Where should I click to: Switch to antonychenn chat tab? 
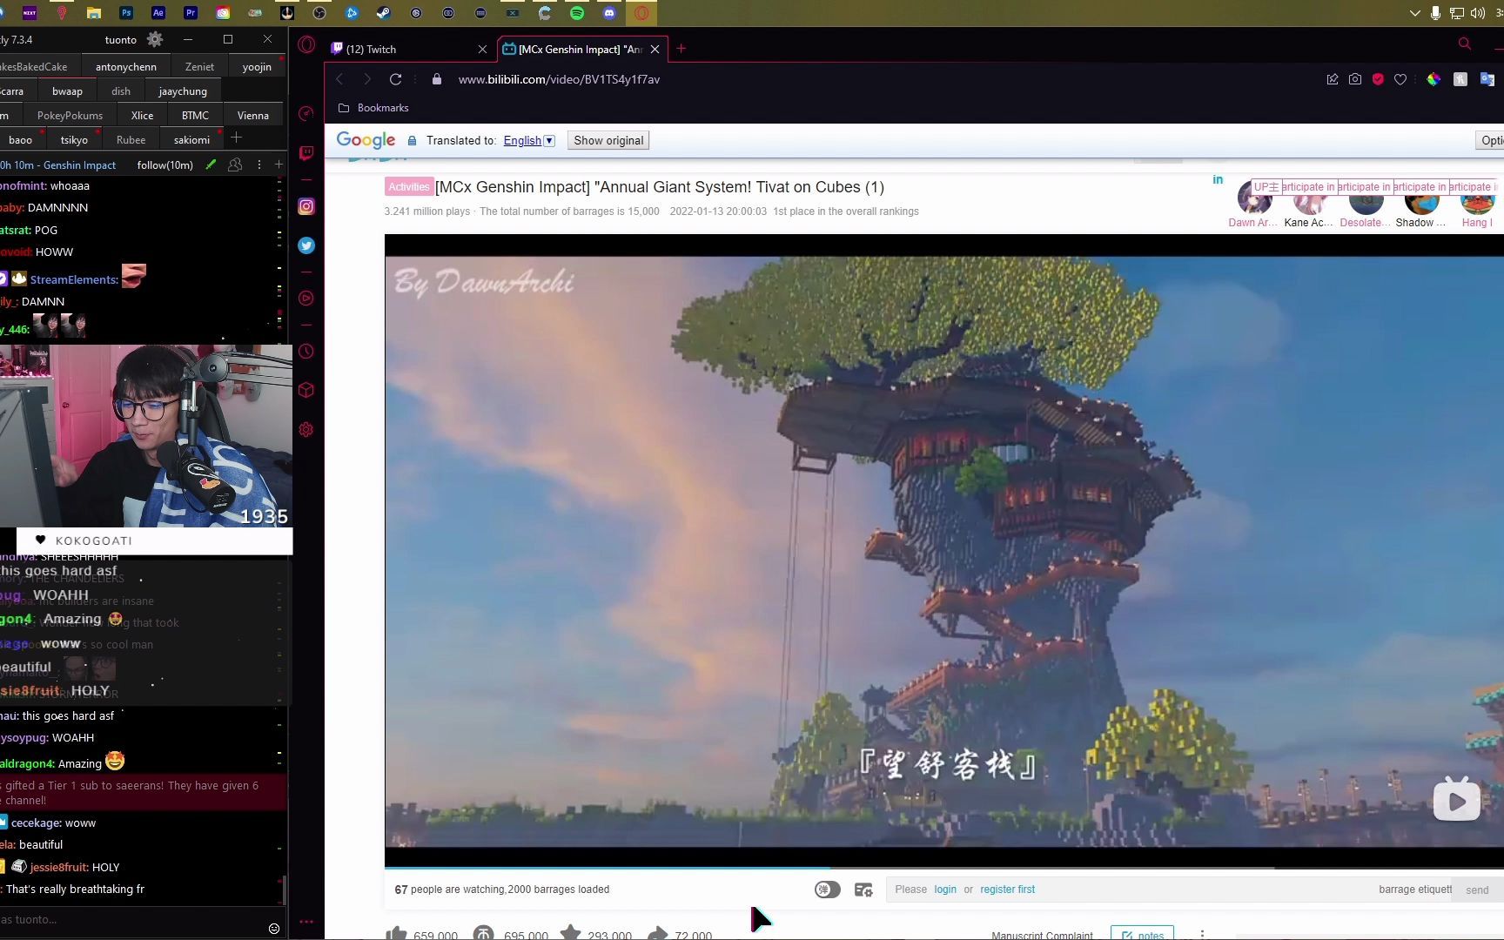pos(126,66)
